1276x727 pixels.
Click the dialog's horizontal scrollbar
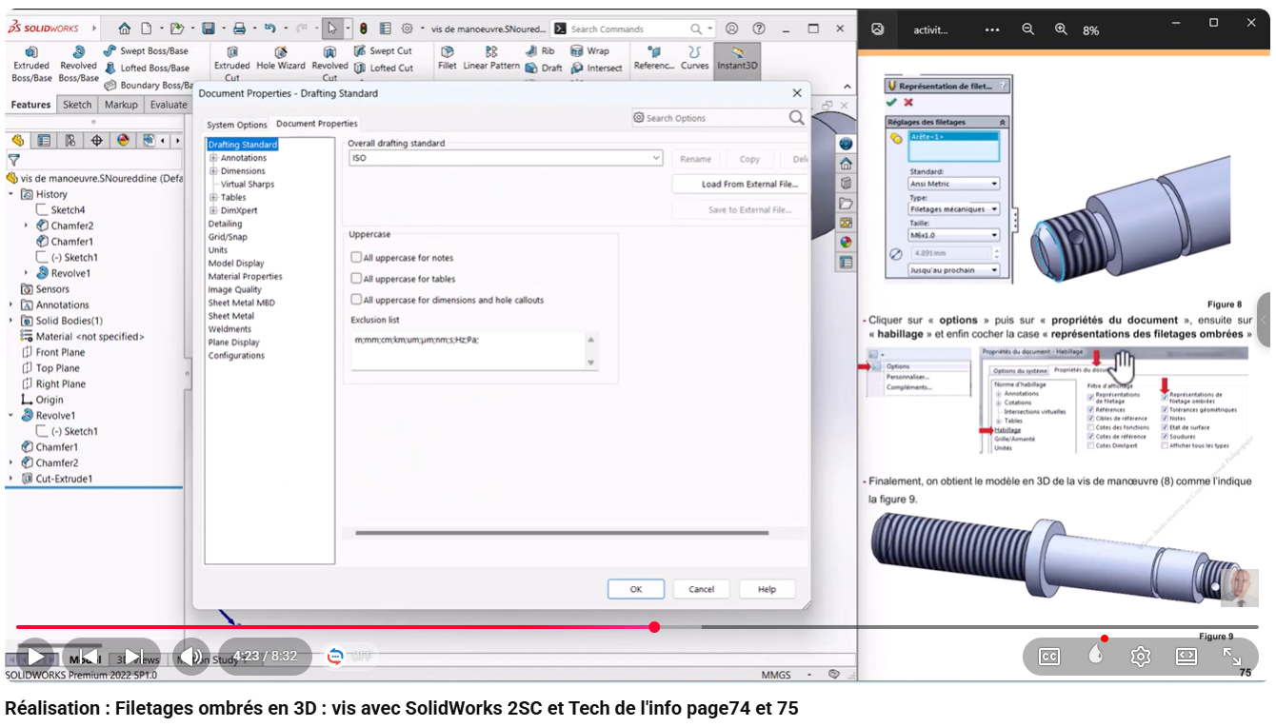pos(562,533)
